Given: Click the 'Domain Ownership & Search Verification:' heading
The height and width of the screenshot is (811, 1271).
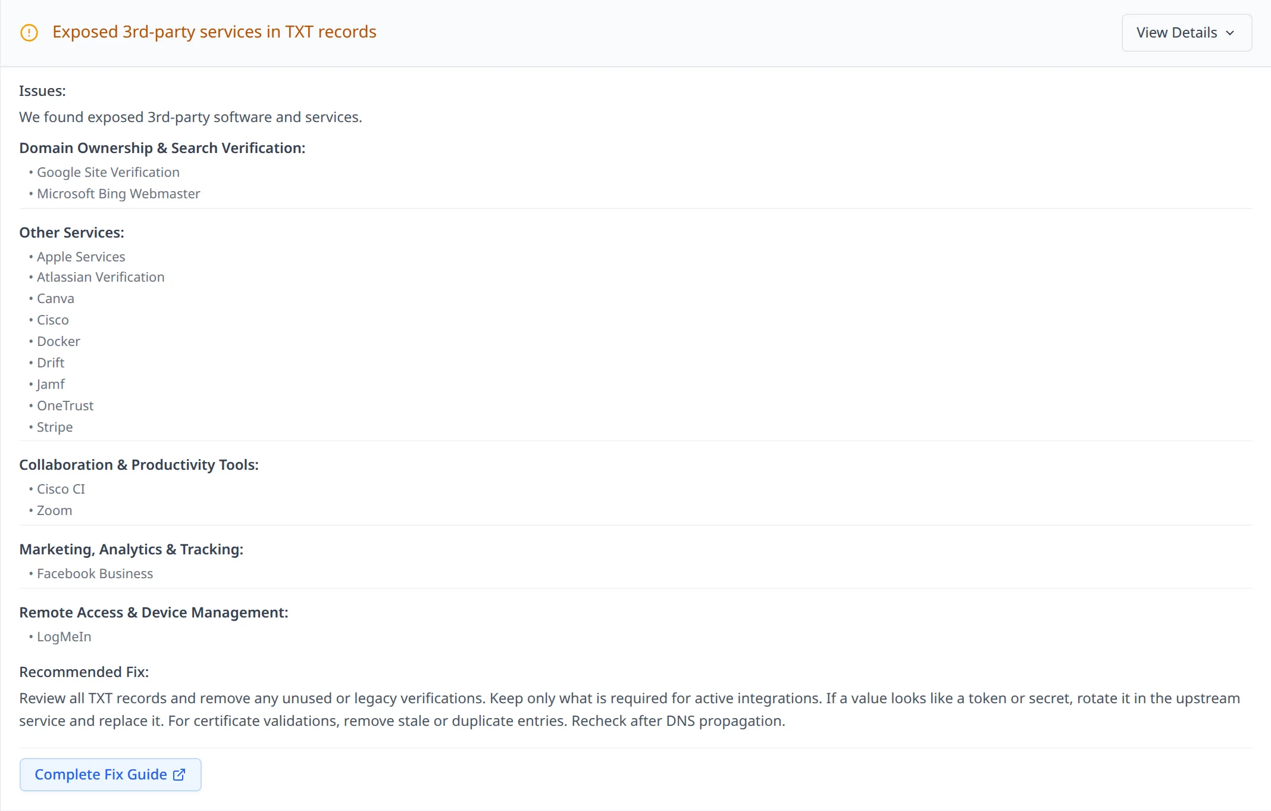Looking at the screenshot, I should [x=162, y=148].
